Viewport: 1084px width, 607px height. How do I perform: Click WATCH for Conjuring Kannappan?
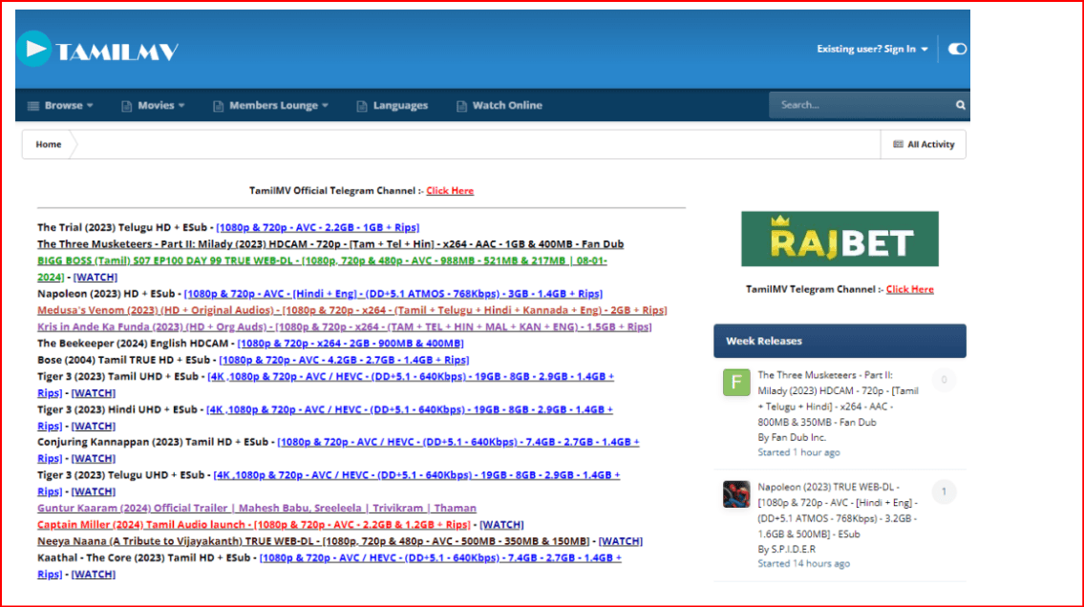94,458
